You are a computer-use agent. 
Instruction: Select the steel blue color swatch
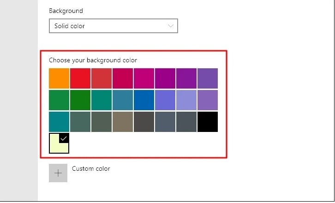pyautogui.click(x=123, y=100)
